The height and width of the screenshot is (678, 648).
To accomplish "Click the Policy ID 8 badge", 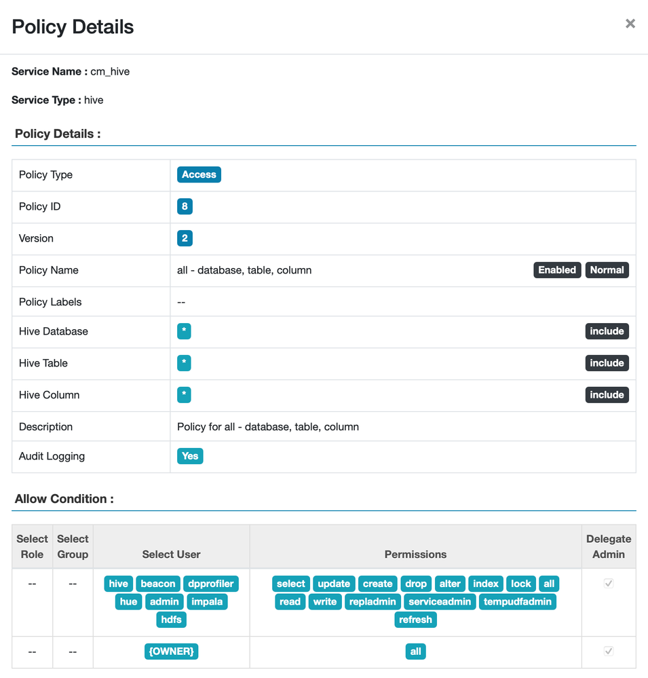I will [x=185, y=206].
